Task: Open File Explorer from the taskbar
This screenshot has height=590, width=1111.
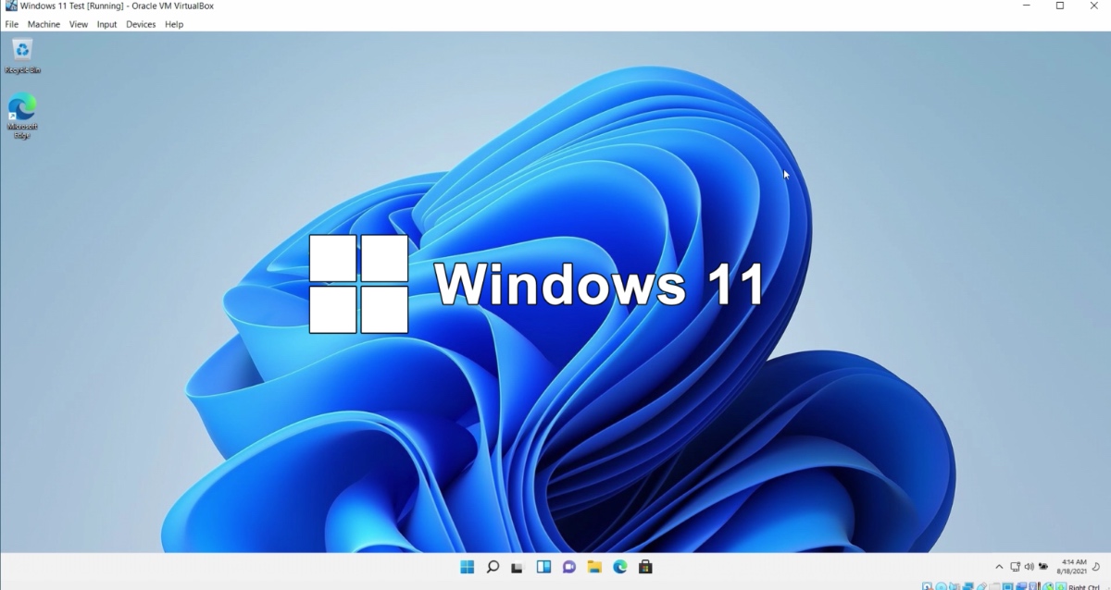Action: pyautogui.click(x=594, y=567)
